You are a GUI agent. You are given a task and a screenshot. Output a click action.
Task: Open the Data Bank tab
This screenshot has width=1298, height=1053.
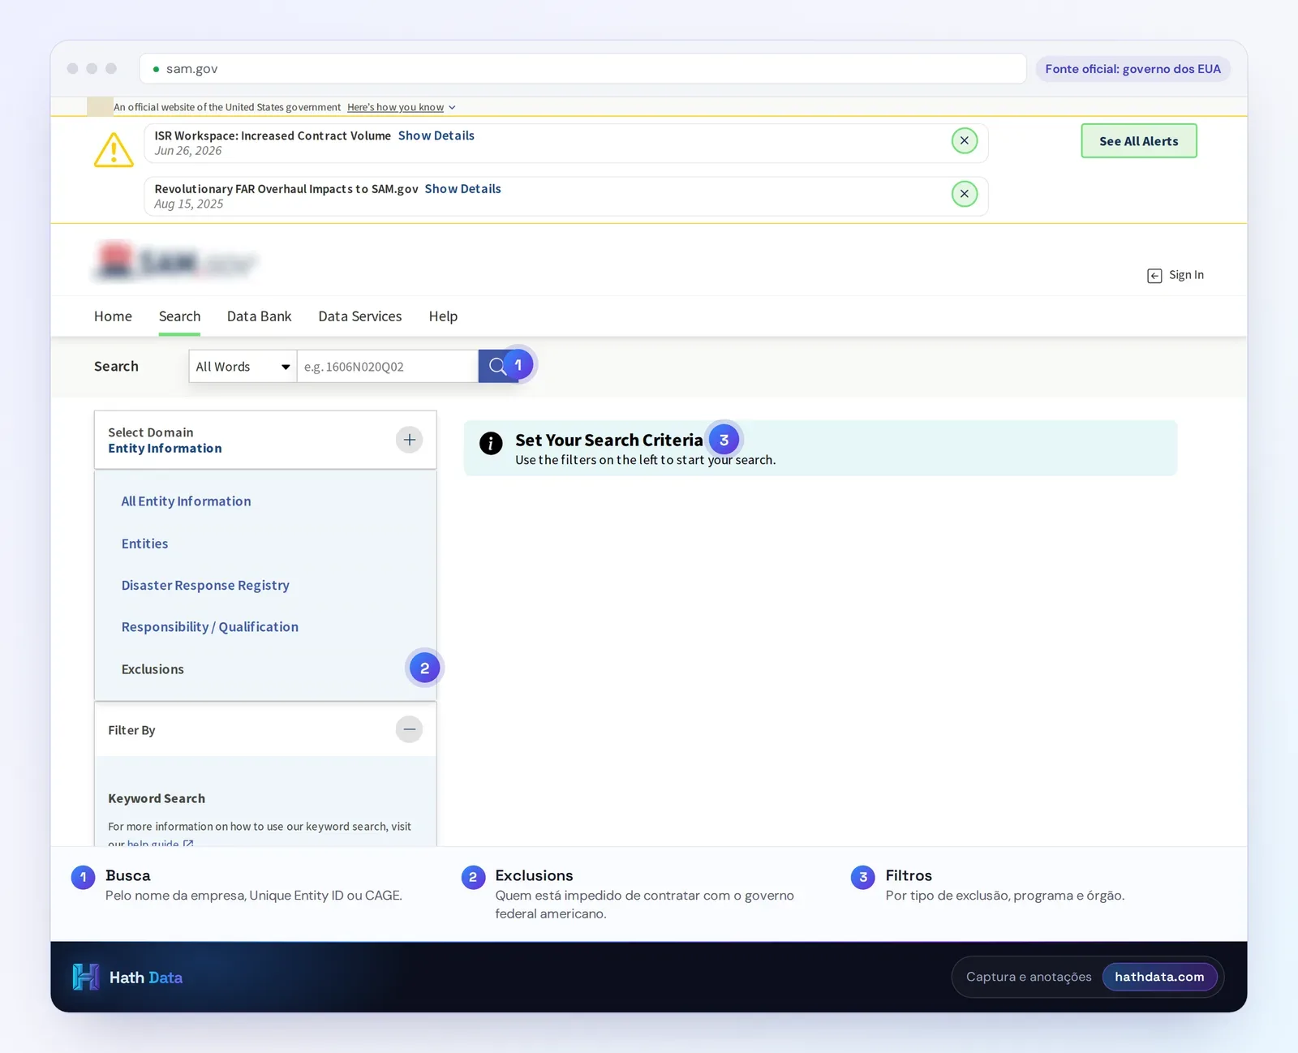pos(259,316)
